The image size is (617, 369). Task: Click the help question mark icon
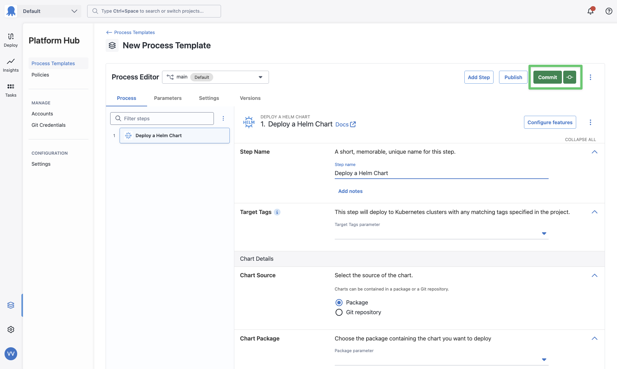(x=609, y=11)
